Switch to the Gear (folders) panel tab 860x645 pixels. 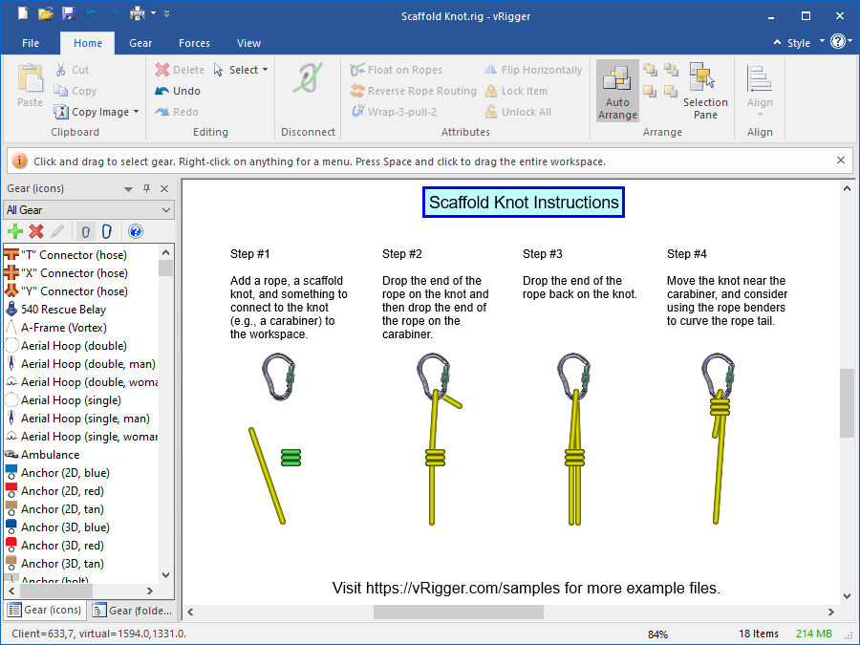[x=133, y=611]
